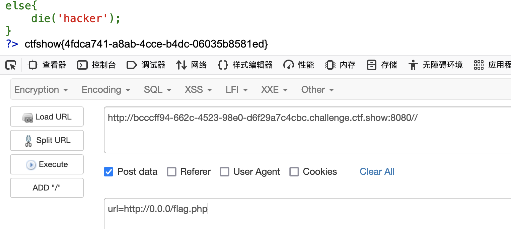Expand the Encoding dropdown menu
This screenshot has width=511, height=229.
pos(106,90)
